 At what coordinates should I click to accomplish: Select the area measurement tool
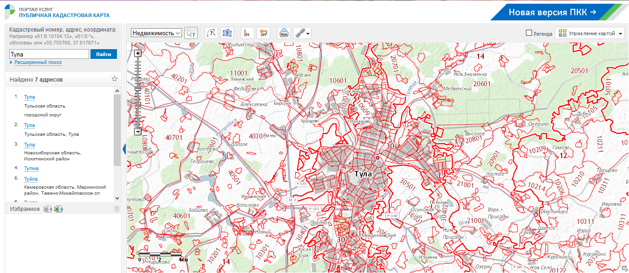[263, 33]
